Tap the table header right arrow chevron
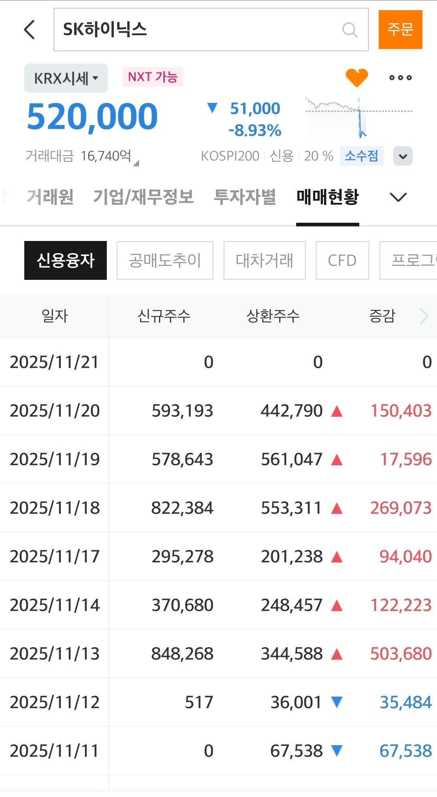The image size is (437, 797). (x=424, y=316)
